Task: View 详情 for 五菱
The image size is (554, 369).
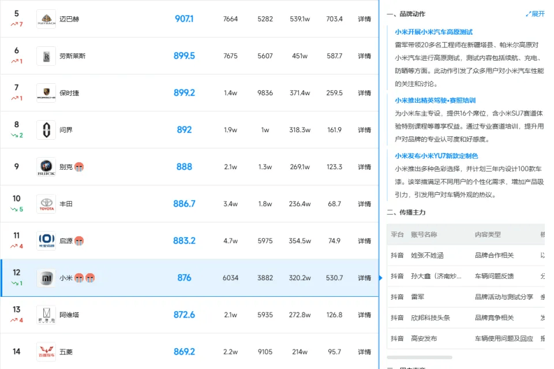Action: click(364, 352)
